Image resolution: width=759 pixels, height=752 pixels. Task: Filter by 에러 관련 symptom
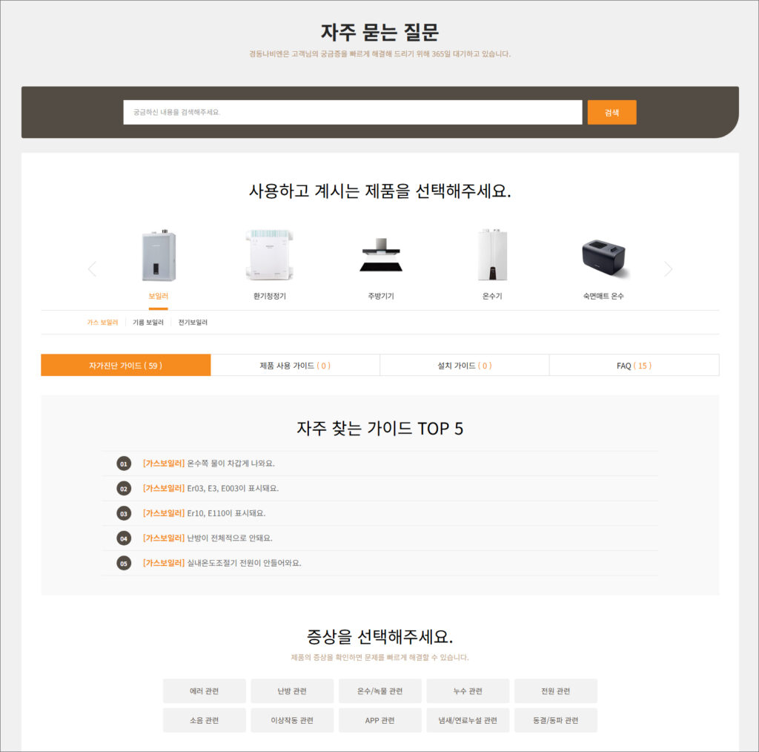point(205,691)
